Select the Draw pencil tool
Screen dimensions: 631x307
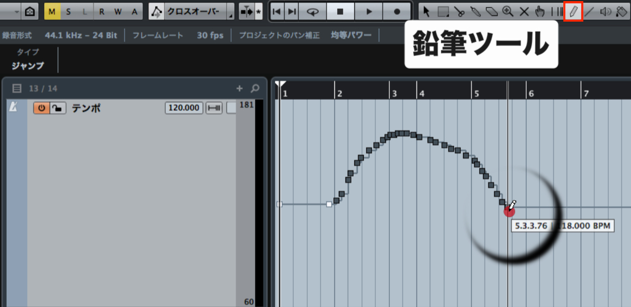(573, 12)
